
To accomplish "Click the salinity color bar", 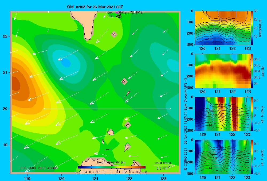I will (252, 71).
